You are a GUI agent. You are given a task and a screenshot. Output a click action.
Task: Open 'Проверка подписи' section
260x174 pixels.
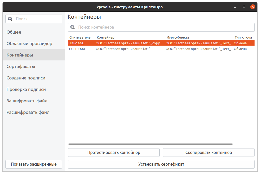coord(34,89)
